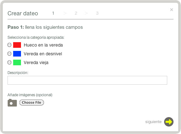Click the Hueco en la vereda label
The height and width of the screenshot is (134, 181).
pos(43,45)
